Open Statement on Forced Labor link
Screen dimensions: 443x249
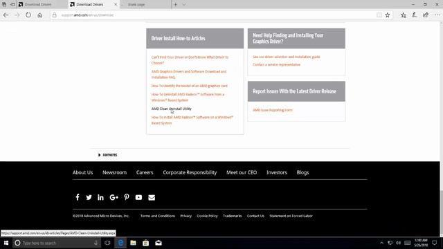pos(291,216)
